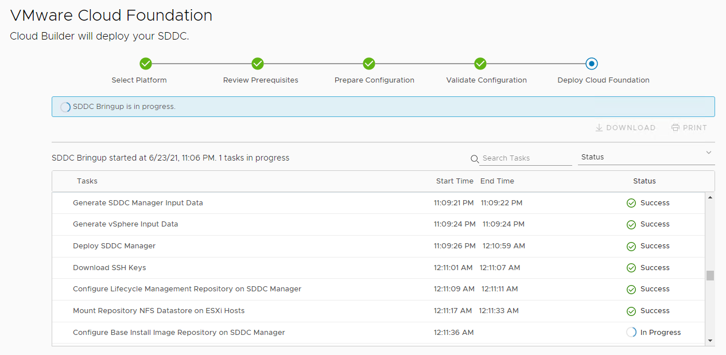Sort by the Start Time column header
The height and width of the screenshot is (355, 726).
coord(455,181)
